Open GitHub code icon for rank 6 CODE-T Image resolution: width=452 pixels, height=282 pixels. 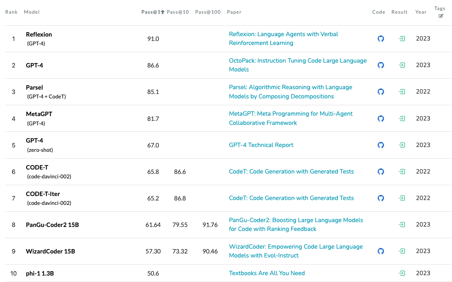(x=381, y=172)
